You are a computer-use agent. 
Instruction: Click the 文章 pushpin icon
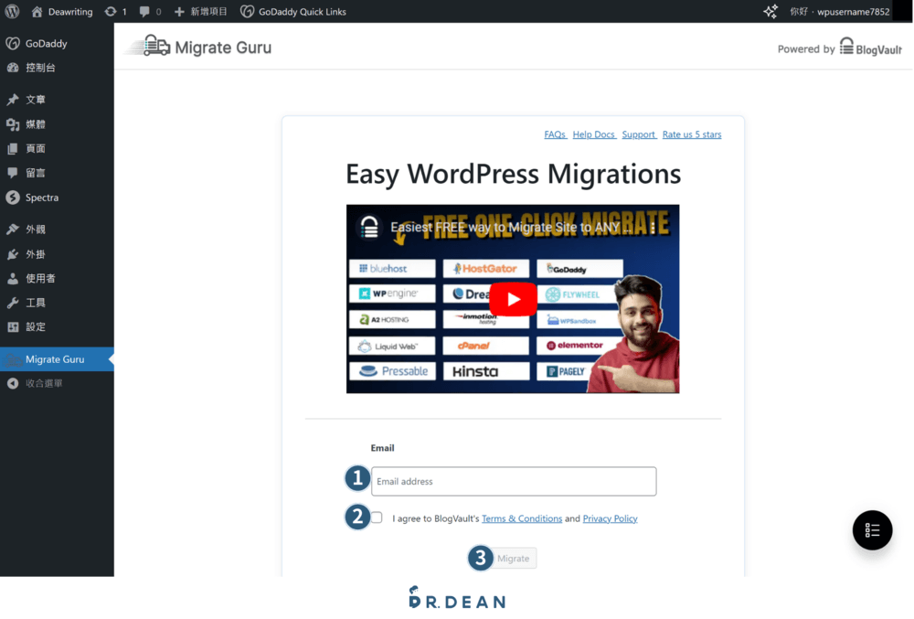pos(13,100)
